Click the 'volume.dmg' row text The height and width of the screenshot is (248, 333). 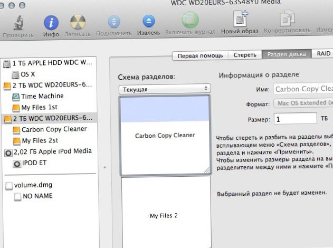[x=33, y=185]
